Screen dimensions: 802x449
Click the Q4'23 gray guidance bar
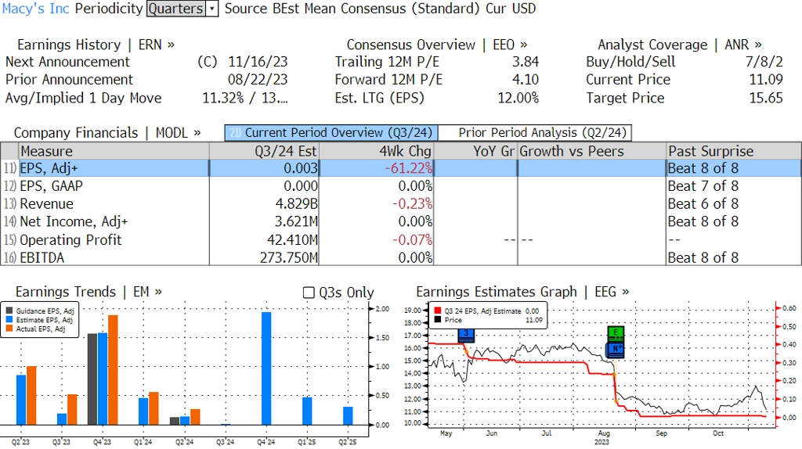point(92,379)
